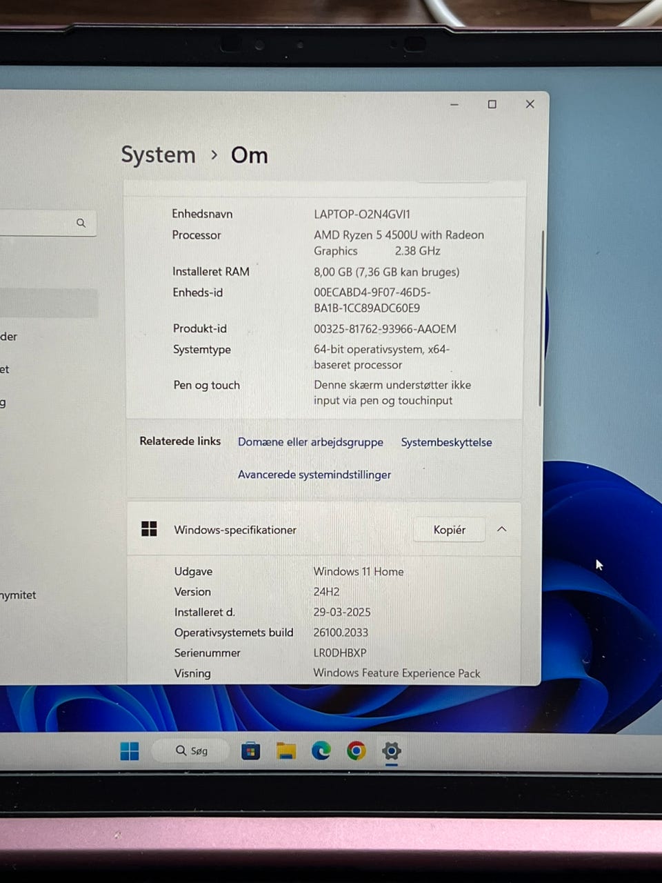Minimize the Settings window
The height and width of the screenshot is (883, 662).
coord(454,104)
